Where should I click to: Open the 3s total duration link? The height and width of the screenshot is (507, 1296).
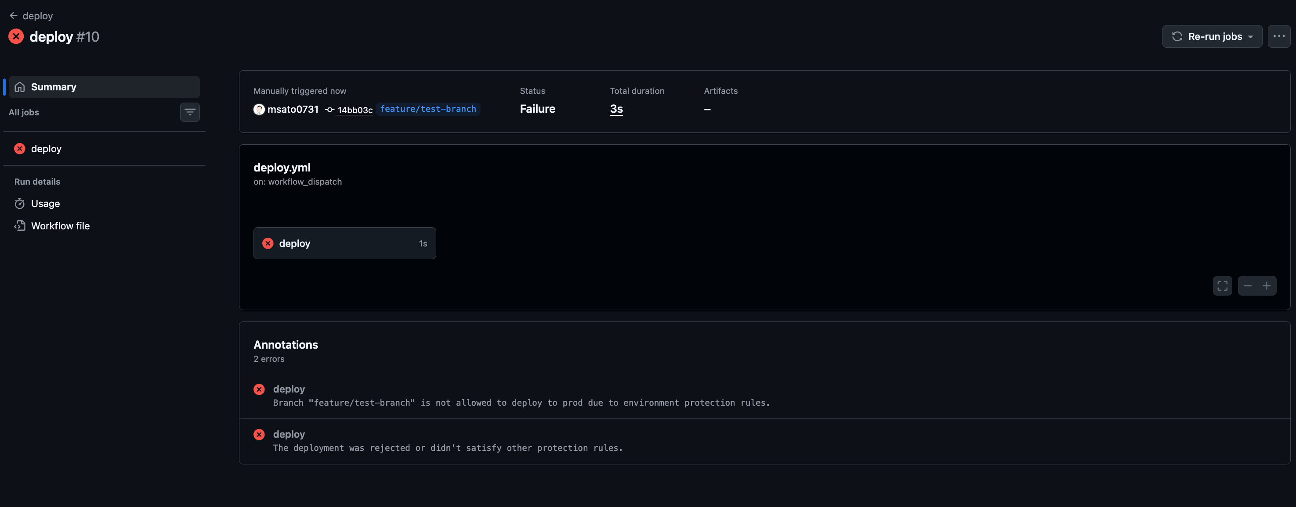tap(616, 109)
